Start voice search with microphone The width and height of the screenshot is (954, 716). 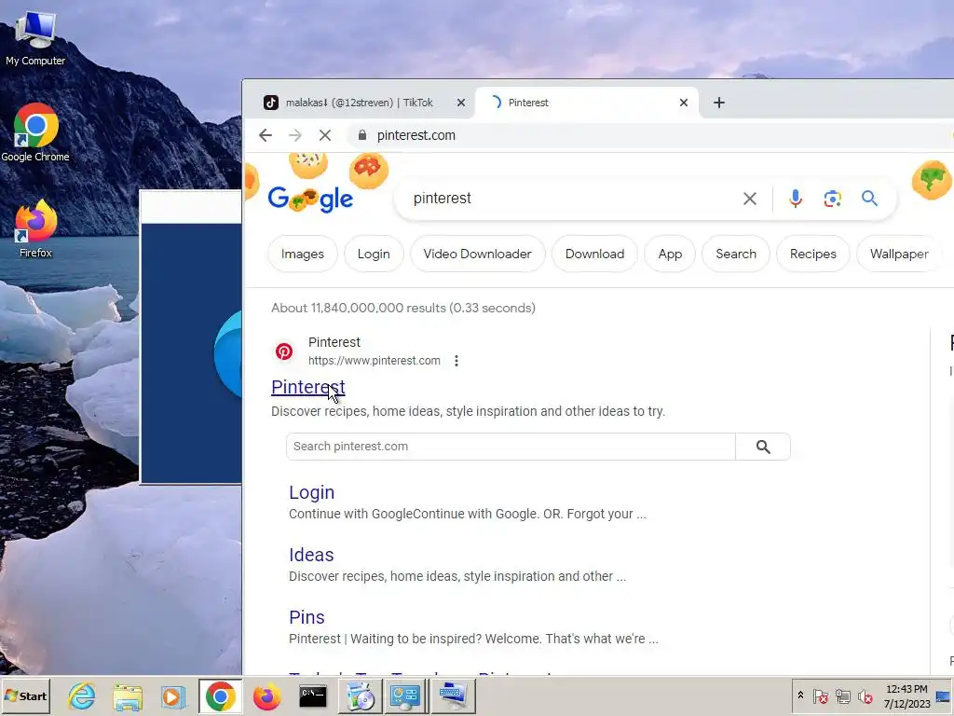796,199
